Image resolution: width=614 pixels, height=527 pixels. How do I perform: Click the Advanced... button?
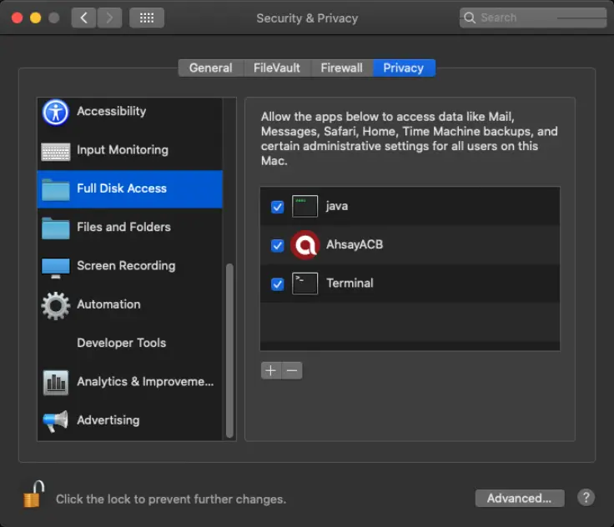(519, 499)
